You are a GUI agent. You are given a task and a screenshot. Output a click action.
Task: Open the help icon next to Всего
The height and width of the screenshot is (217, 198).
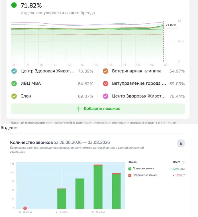[x=183, y=162]
